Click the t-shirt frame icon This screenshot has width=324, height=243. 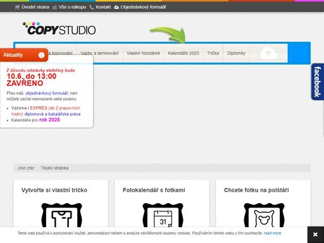click(x=61, y=215)
